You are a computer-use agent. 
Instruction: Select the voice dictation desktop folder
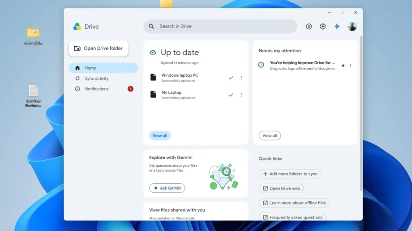click(33, 36)
